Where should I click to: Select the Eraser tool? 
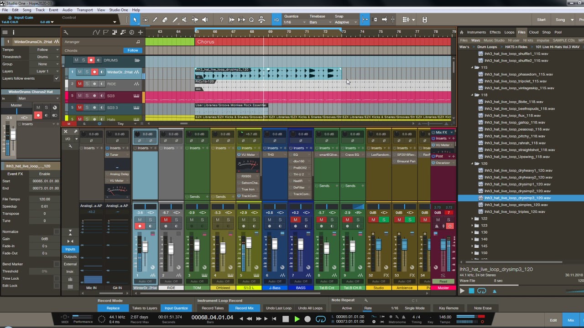pos(165,20)
